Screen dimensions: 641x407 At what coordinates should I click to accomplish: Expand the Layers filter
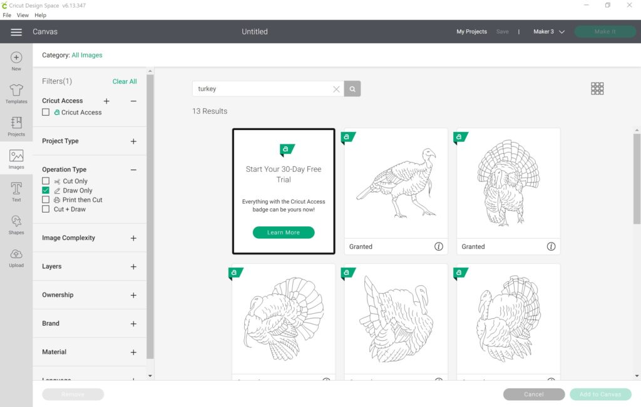click(133, 266)
